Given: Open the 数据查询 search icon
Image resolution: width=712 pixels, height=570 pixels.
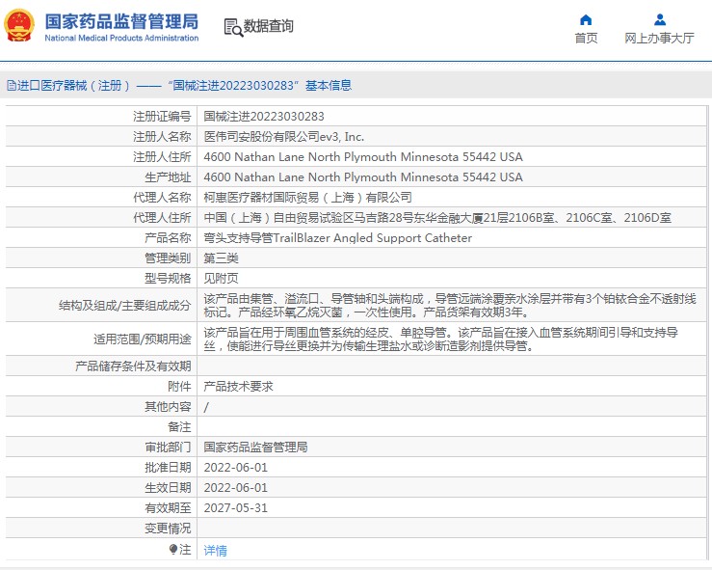Looking at the screenshot, I should (233, 27).
